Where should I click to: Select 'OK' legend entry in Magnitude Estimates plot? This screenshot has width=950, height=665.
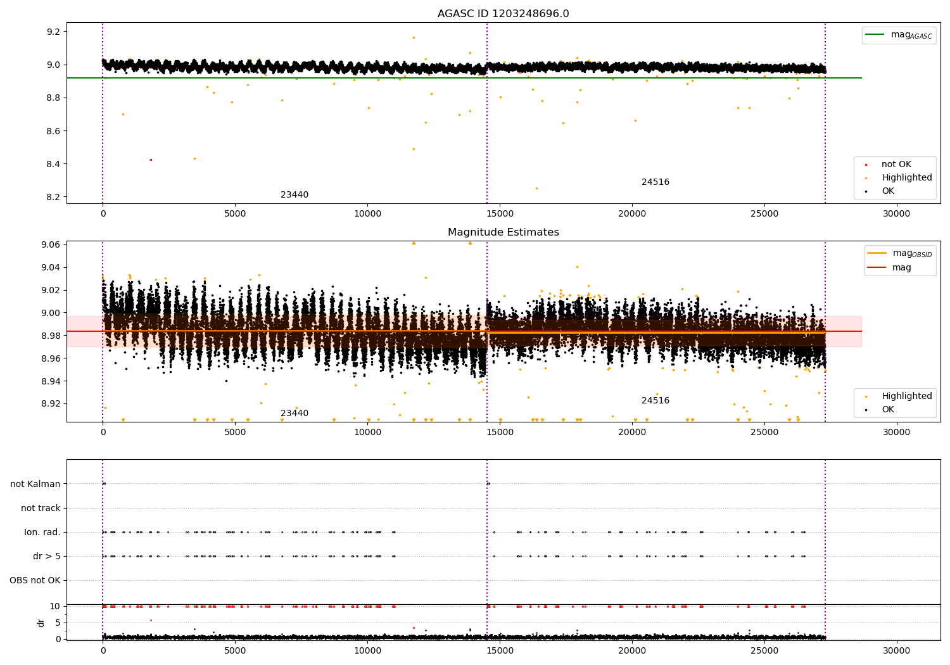pyautogui.click(x=888, y=410)
